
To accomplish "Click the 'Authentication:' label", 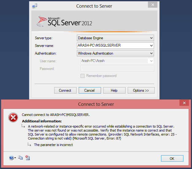I will point(46,53).
